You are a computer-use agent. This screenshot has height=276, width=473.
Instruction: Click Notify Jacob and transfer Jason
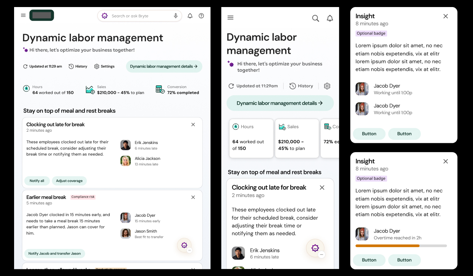point(54,253)
